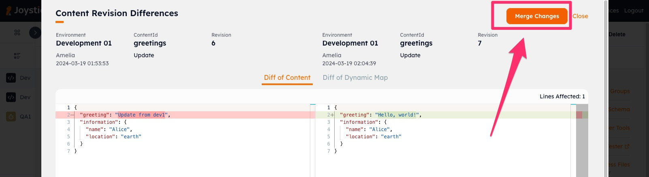Click the Merge Changes button

(537, 16)
